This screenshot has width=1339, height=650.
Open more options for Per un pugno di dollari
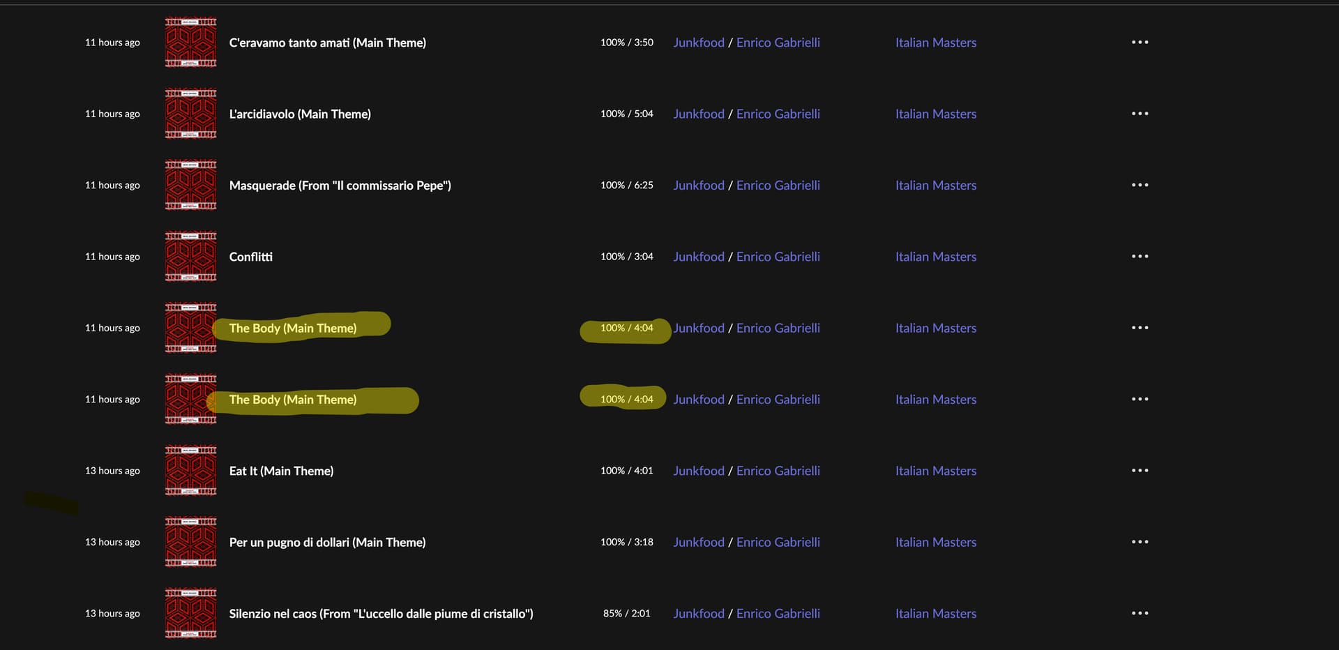(1140, 542)
